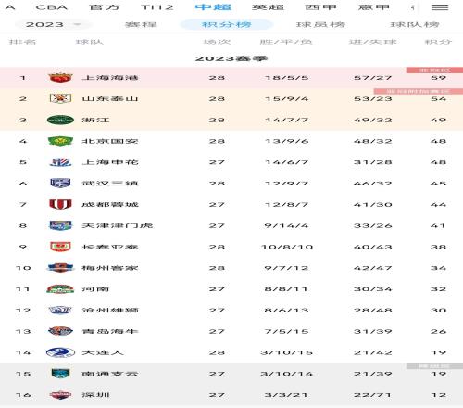Click the 胜/平/负 column header
The image size is (463, 408).
[286, 42]
